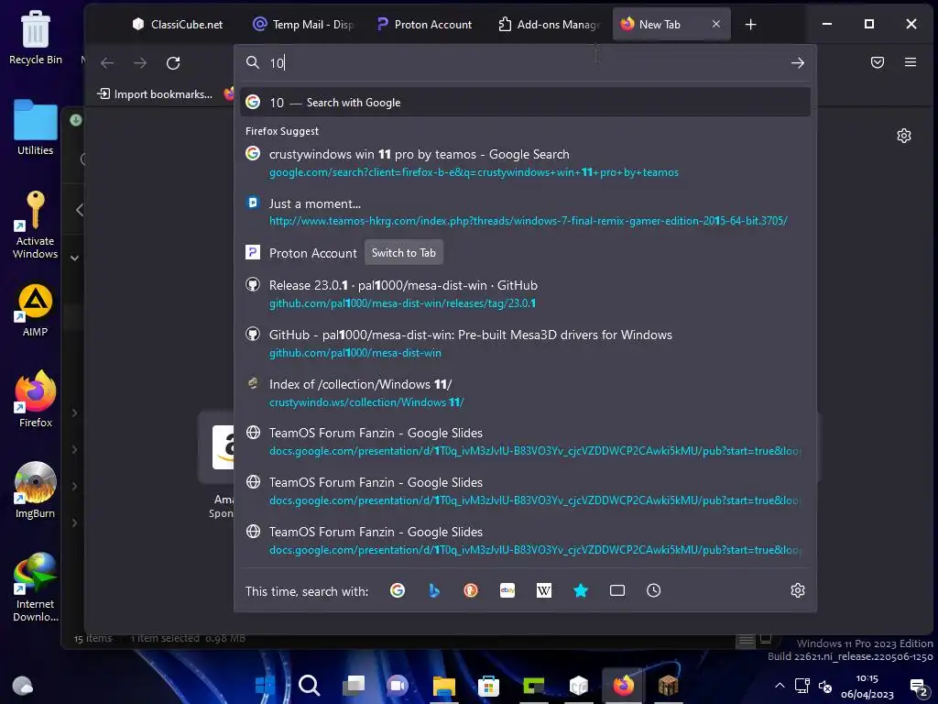938x704 pixels.
Task: Select '10 — Search with Google' suggestion
Action: [525, 103]
